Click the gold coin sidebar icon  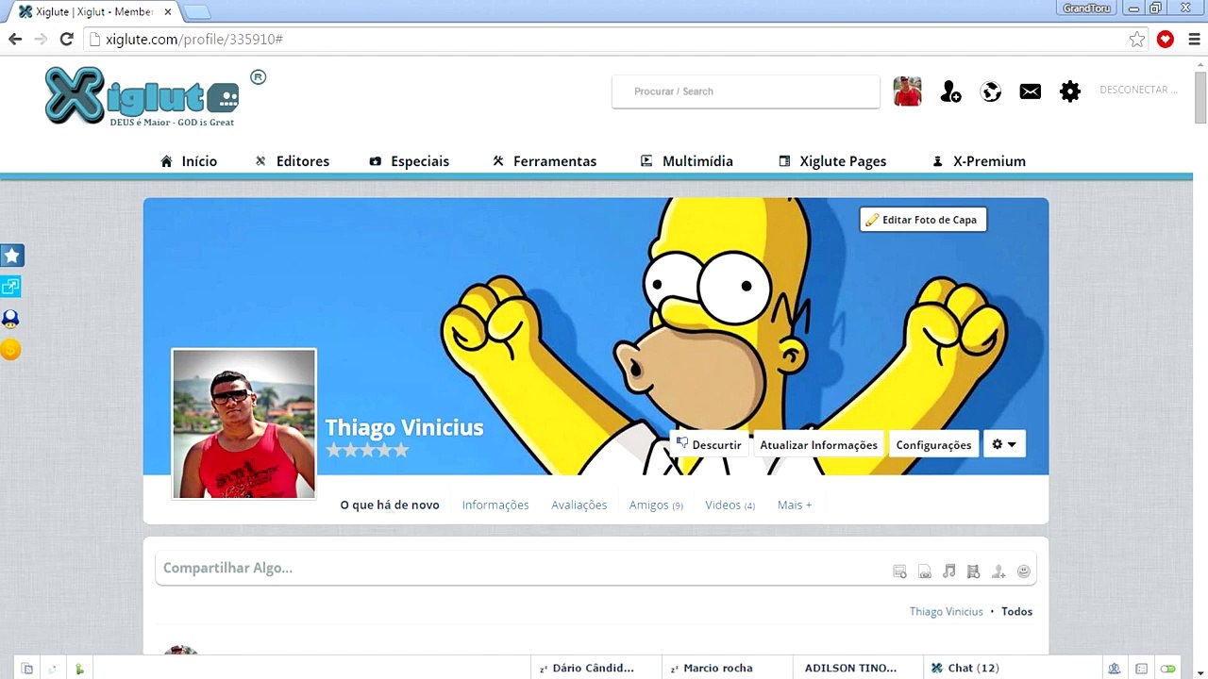(x=11, y=350)
